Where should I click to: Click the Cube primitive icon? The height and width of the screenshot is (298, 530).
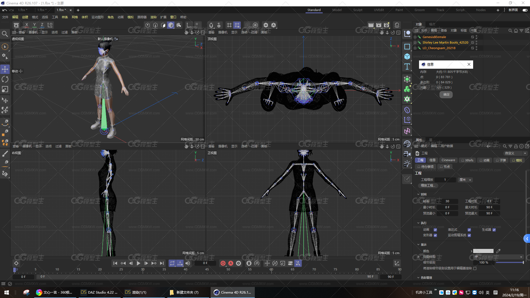[407, 57]
